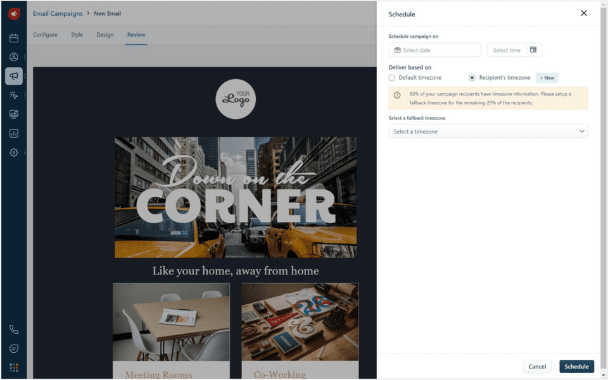Click the fallback timezone dropdown chevron
This screenshot has height=380, width=608.
(582, 132)
